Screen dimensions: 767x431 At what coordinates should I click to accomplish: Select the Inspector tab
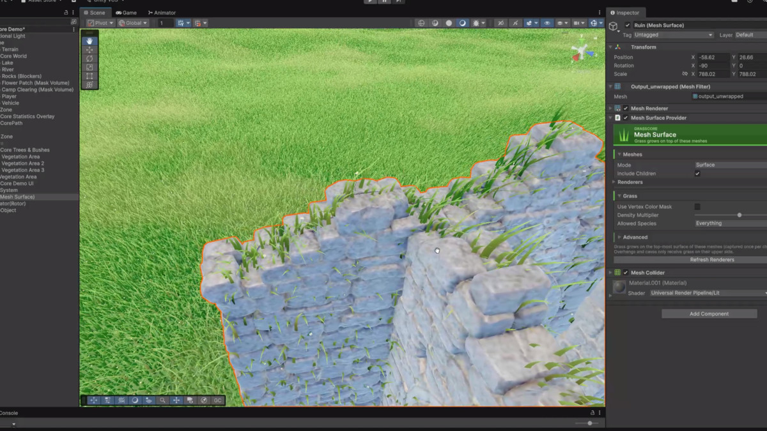point(624,13)
